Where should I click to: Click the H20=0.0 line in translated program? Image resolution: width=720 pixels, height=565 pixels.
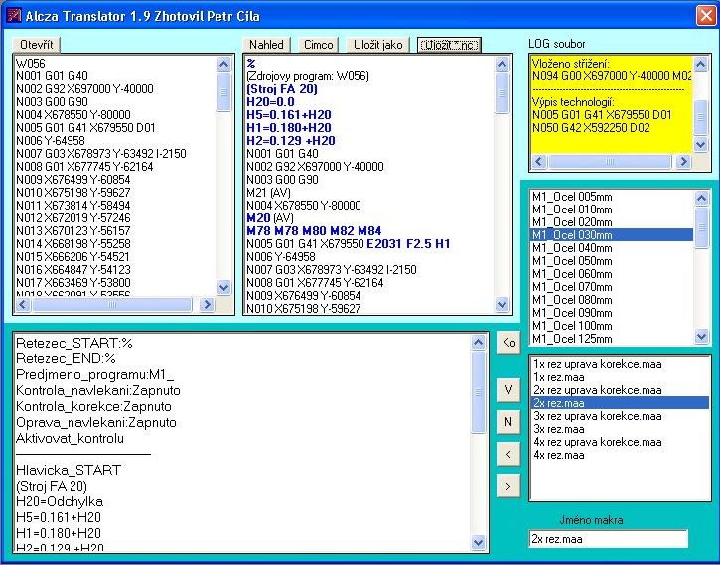pos(270,102)
